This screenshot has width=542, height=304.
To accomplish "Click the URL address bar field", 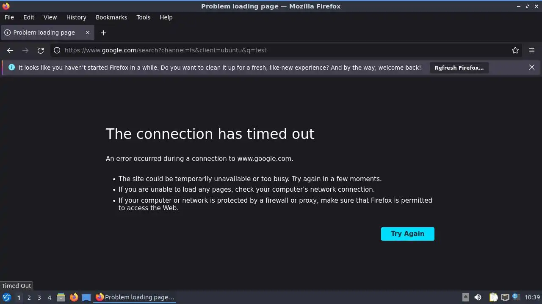I will click(286, 50).
